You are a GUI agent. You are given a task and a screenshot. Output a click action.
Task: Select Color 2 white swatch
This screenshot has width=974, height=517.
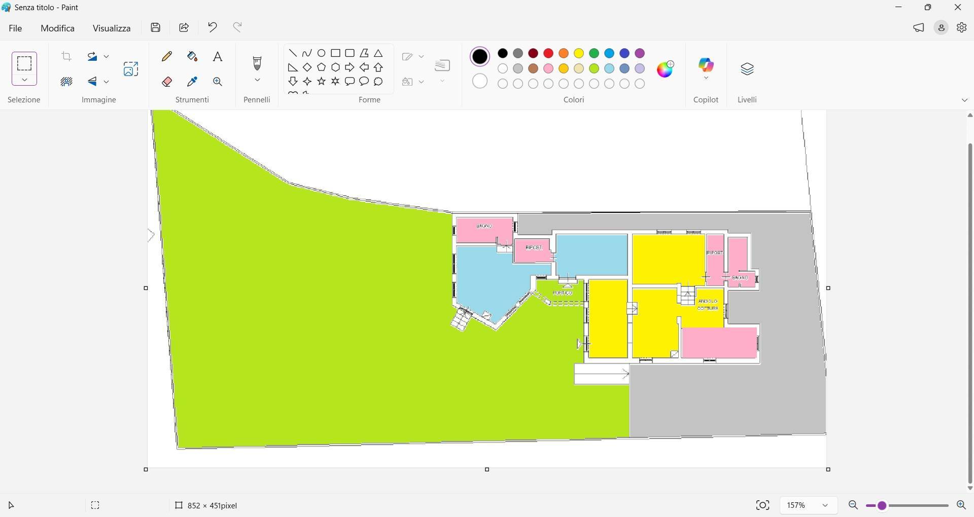pos(480,81)
